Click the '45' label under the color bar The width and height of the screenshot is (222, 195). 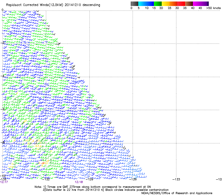pos(200,8)
